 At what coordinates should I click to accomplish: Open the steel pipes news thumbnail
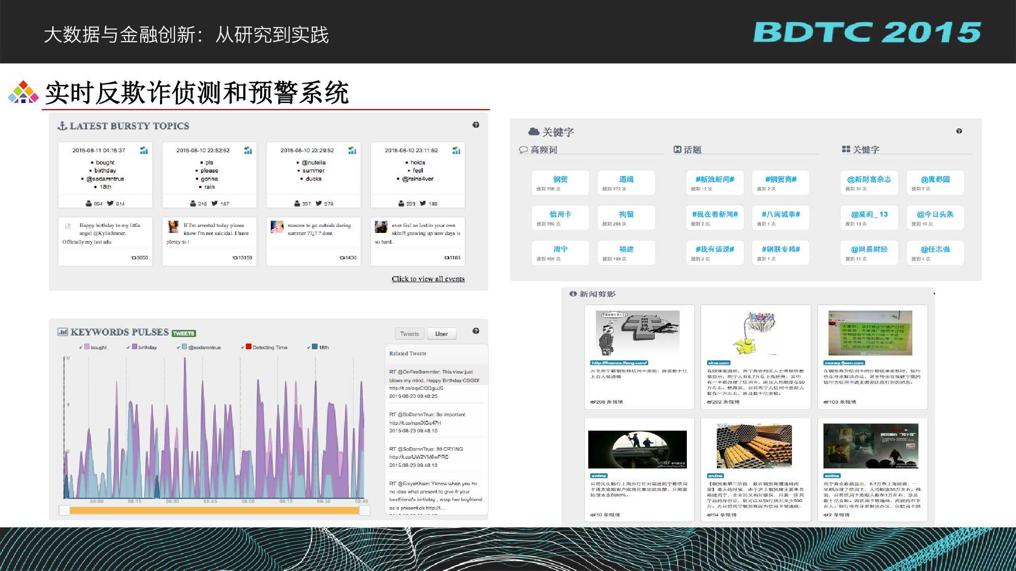tap(754, 446)
